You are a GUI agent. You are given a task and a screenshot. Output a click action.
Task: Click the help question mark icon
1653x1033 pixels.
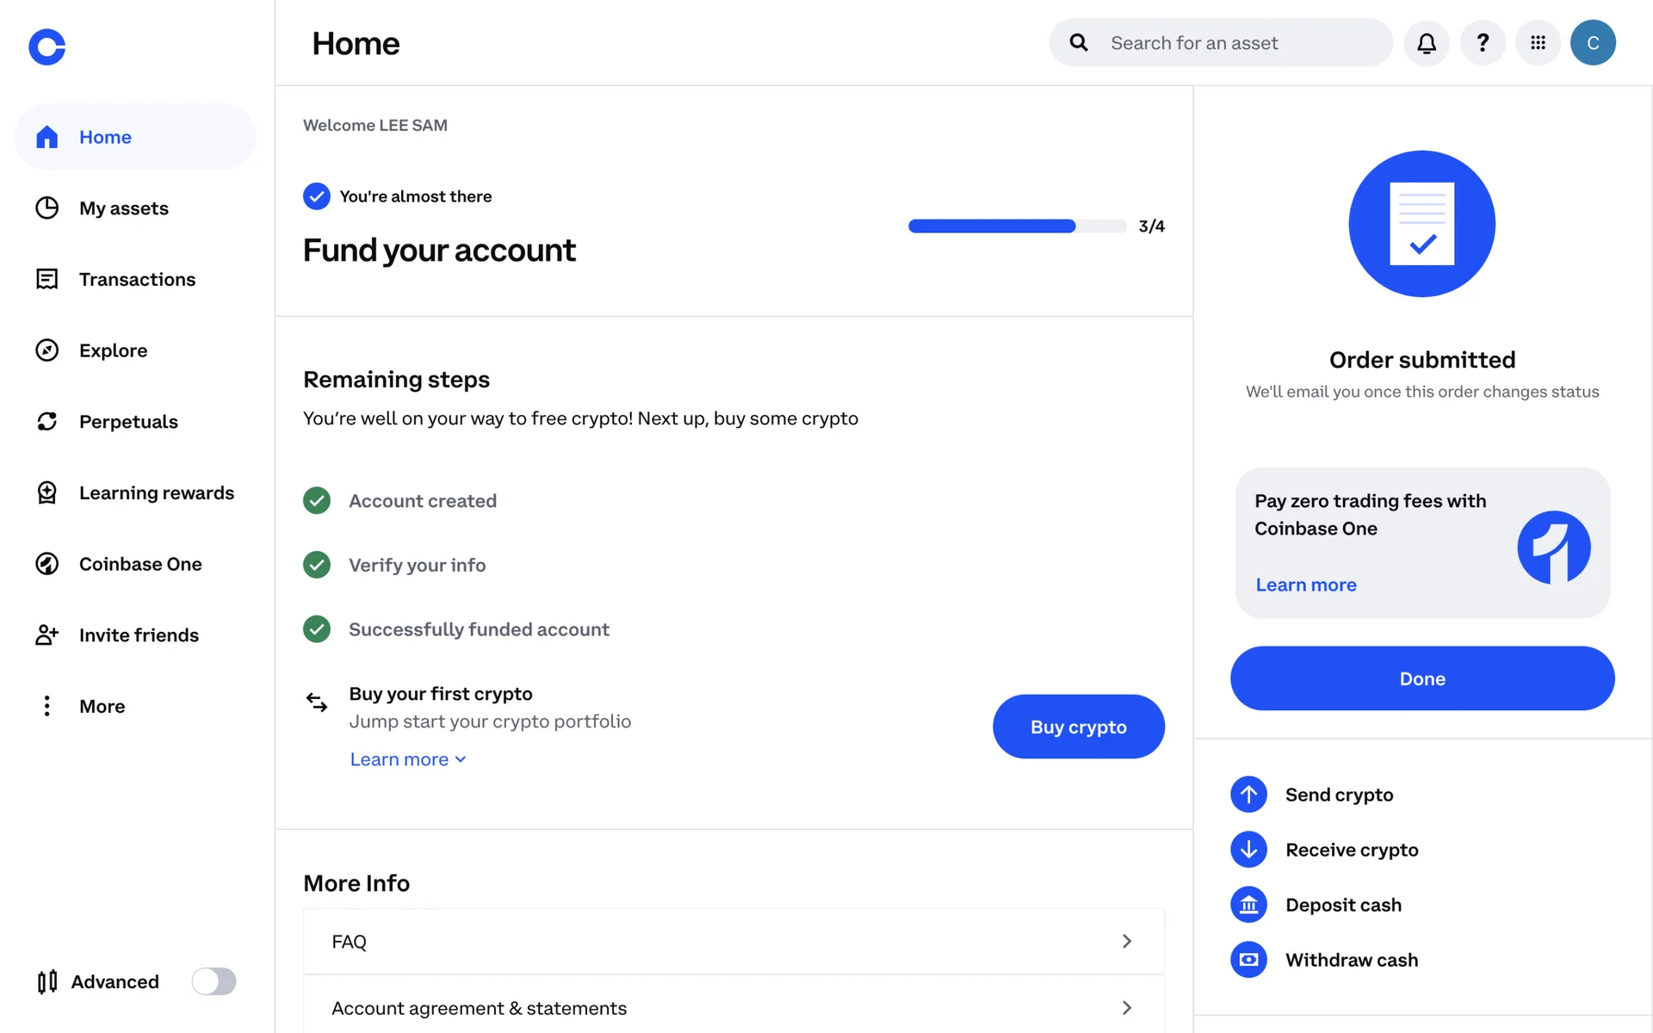coord(1483,43)
